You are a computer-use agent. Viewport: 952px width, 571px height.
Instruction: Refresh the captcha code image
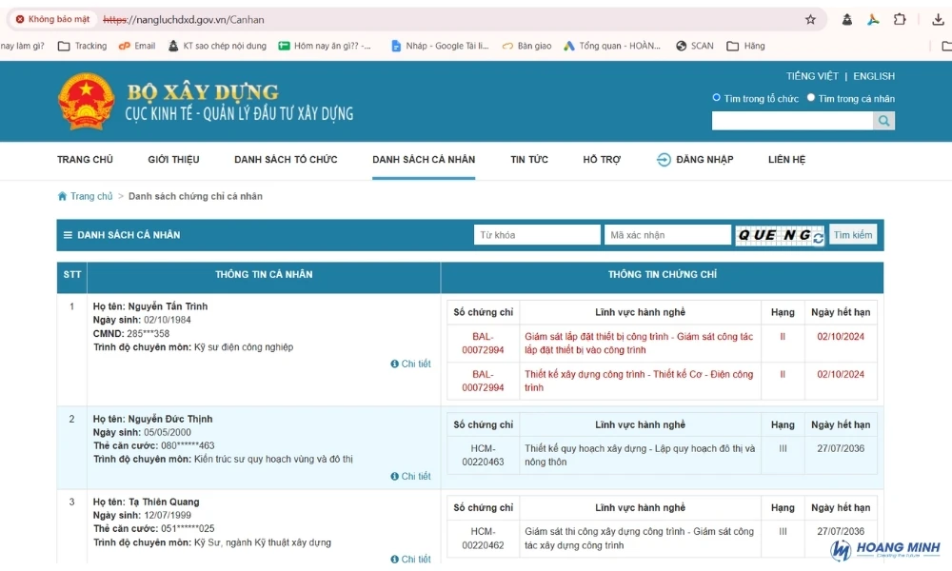[818, 238]
